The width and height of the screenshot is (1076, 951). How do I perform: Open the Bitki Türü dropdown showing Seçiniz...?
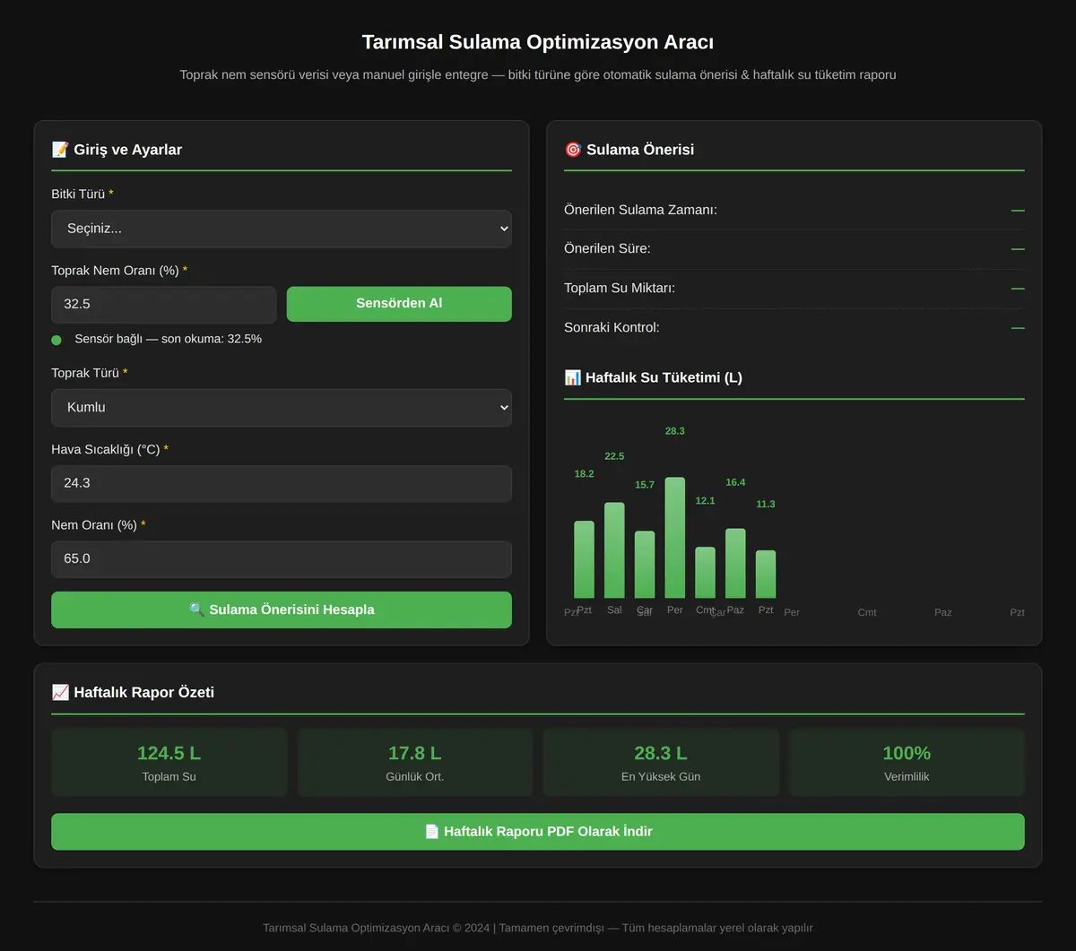pos(282,229)
